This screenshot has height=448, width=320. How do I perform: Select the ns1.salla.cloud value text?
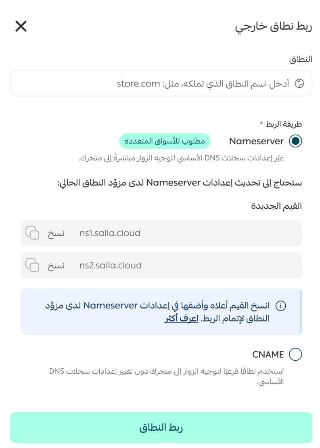click(110, 233)
